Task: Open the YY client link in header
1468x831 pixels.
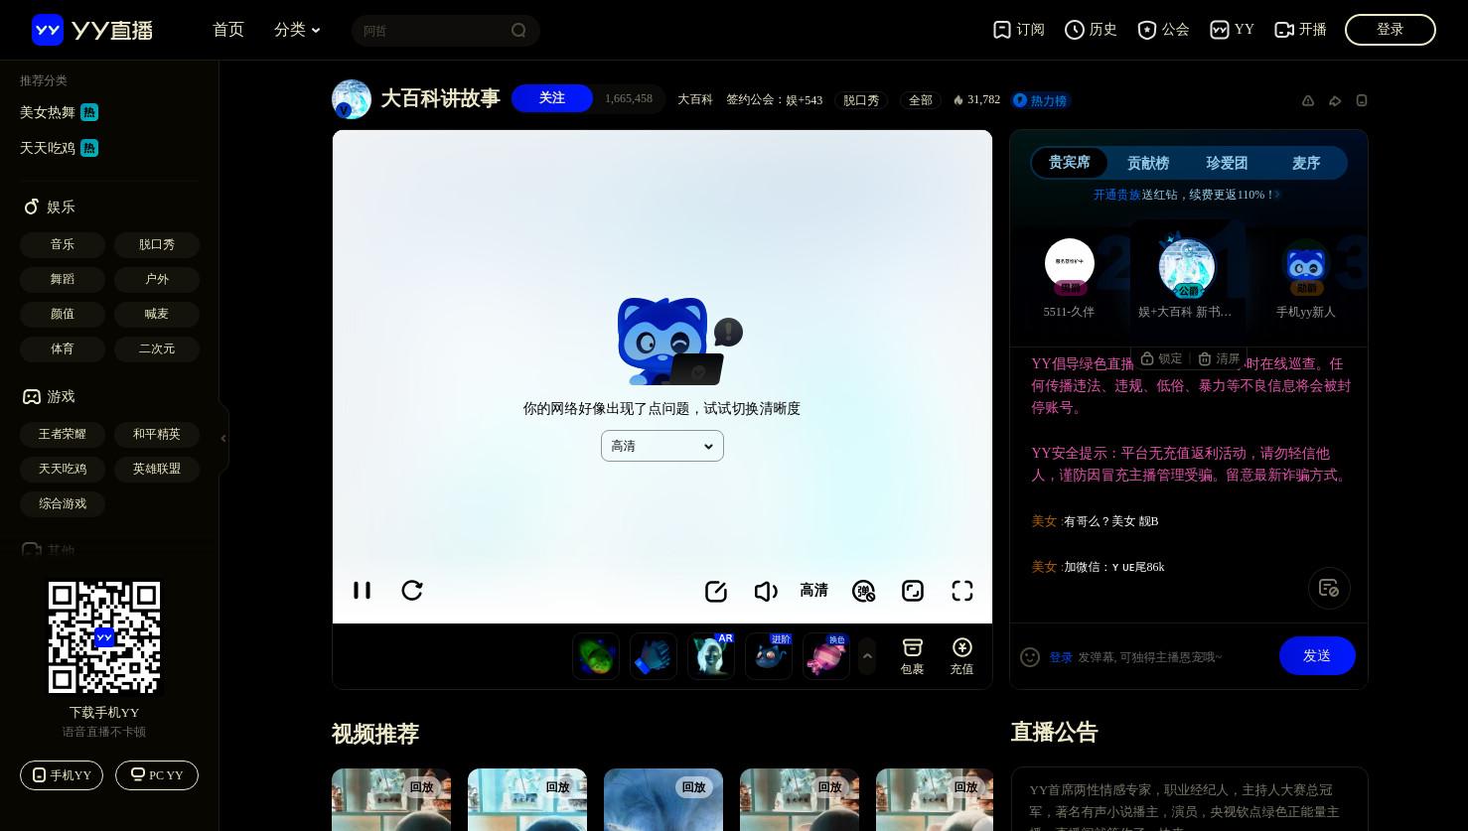Action: 1232,30
